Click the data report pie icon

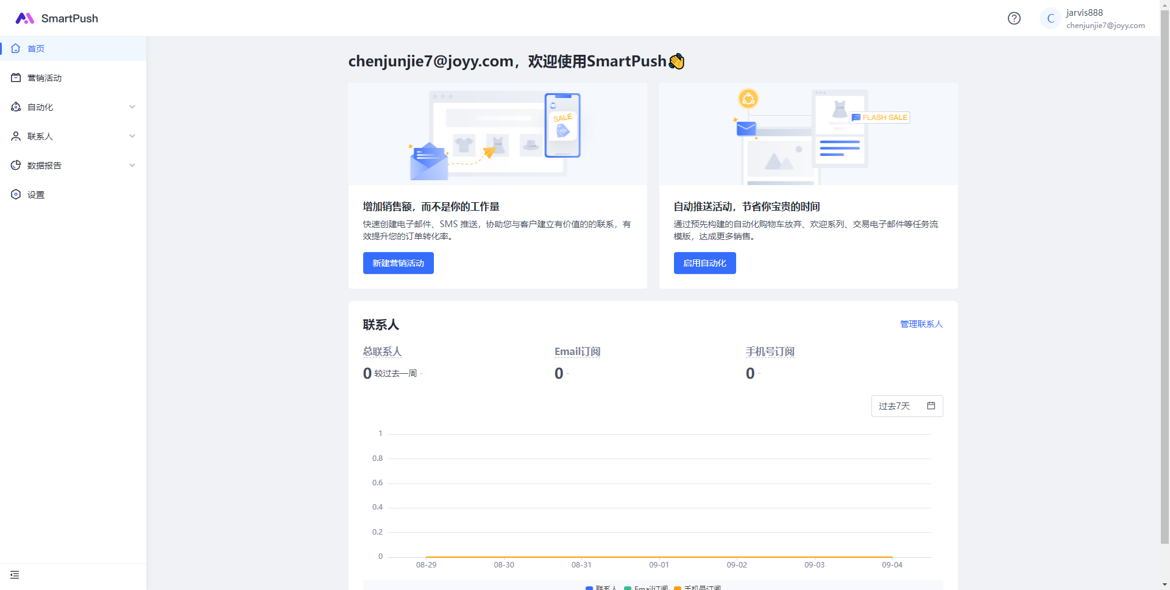point(16,166)
